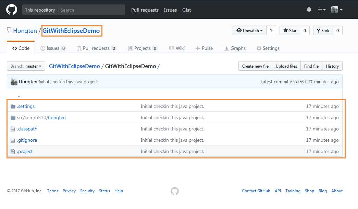Screen dimensions: 358x209
Task: Switch to the Issues tab
Action: point(53,48)
